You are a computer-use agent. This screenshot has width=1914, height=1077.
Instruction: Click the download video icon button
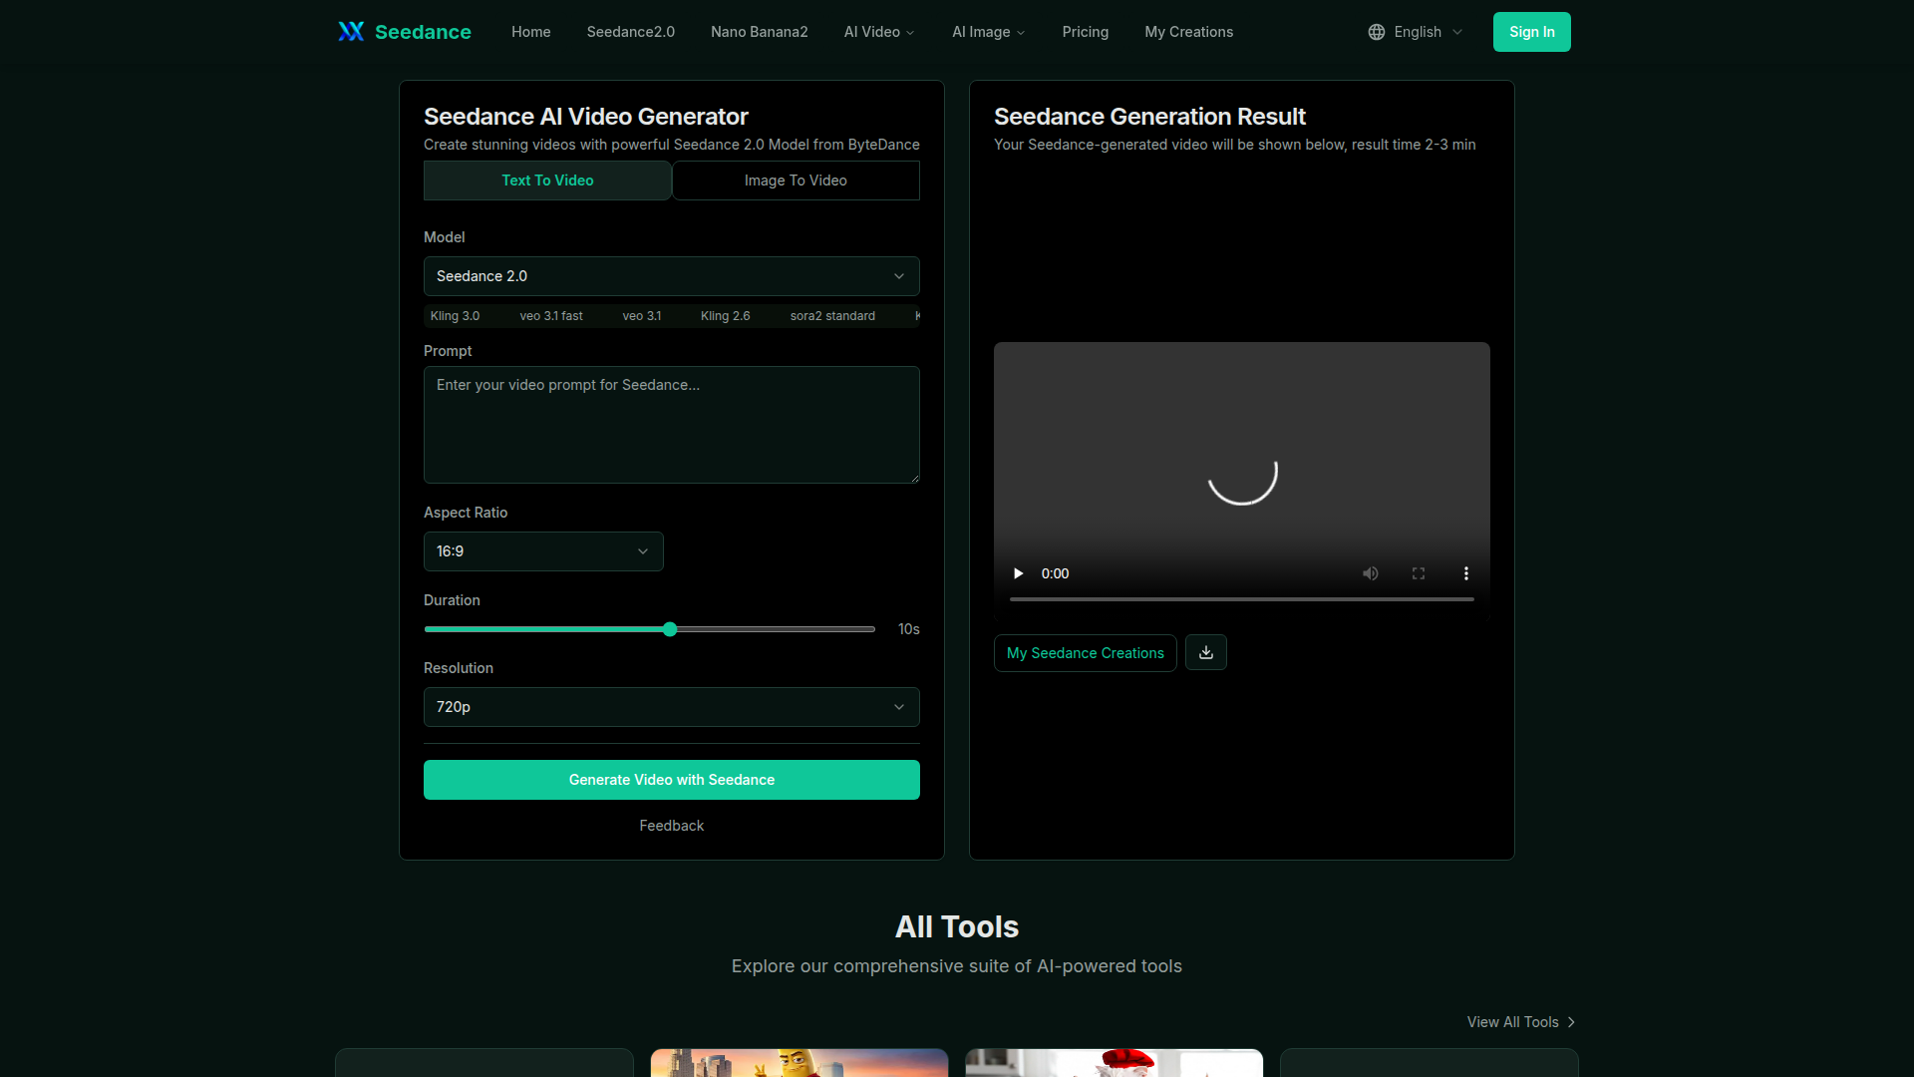[1206, 652]
